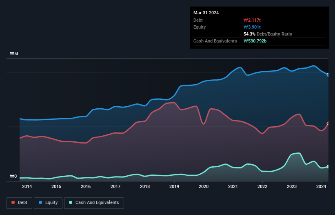This screenshot has height=215, width=335.
Task: Click the 2021 x-axis label
Action: click(233, 186)
